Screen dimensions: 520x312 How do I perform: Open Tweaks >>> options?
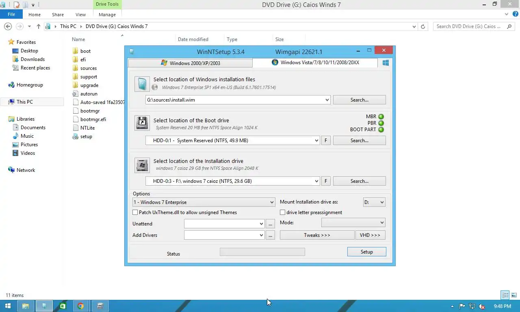pyautogui.click(x=317, y=235)
